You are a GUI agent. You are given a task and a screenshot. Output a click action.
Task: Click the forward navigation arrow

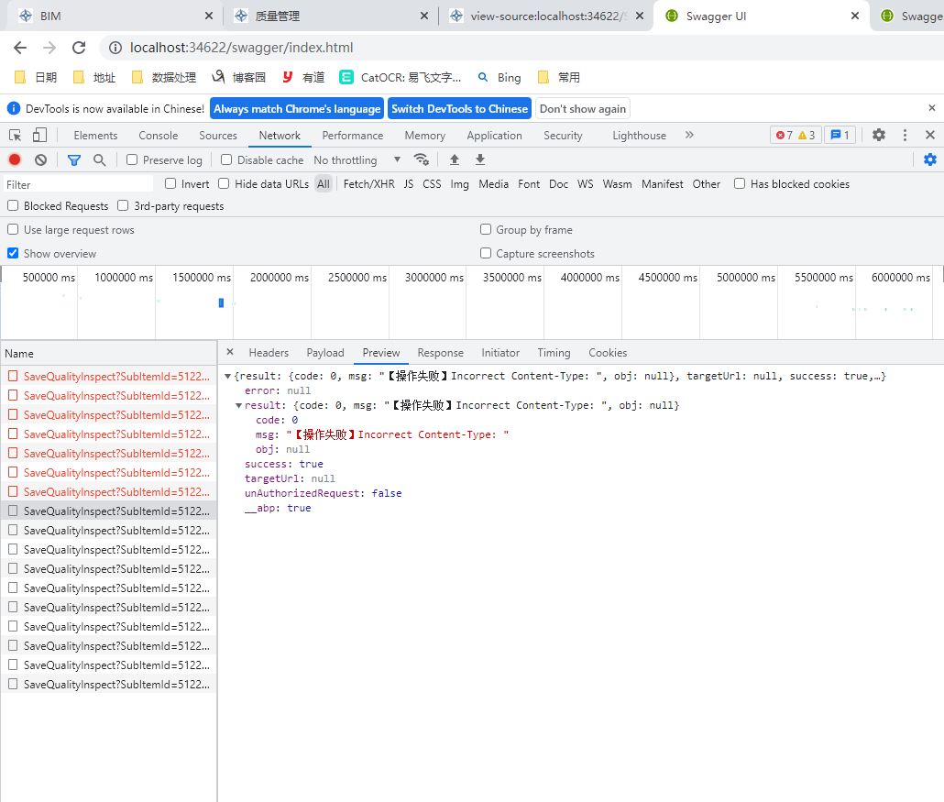coord(49,48)
